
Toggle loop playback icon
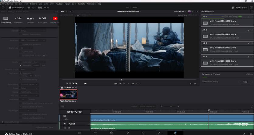138,83
